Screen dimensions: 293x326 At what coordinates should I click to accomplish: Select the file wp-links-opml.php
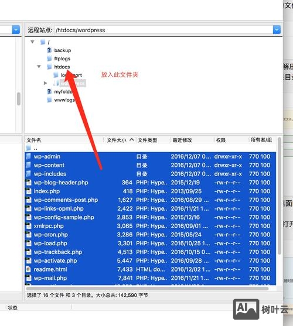point(59,209)
